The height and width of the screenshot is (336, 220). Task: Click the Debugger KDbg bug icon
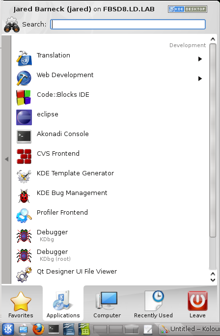tap(24, 235)
